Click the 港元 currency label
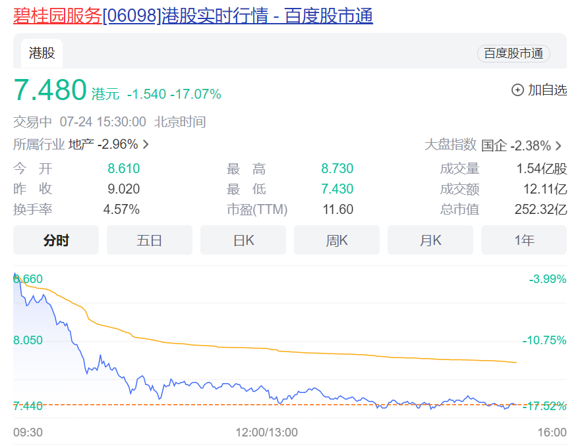The height and width of the screenshot is (445, 586). [105, 94]
